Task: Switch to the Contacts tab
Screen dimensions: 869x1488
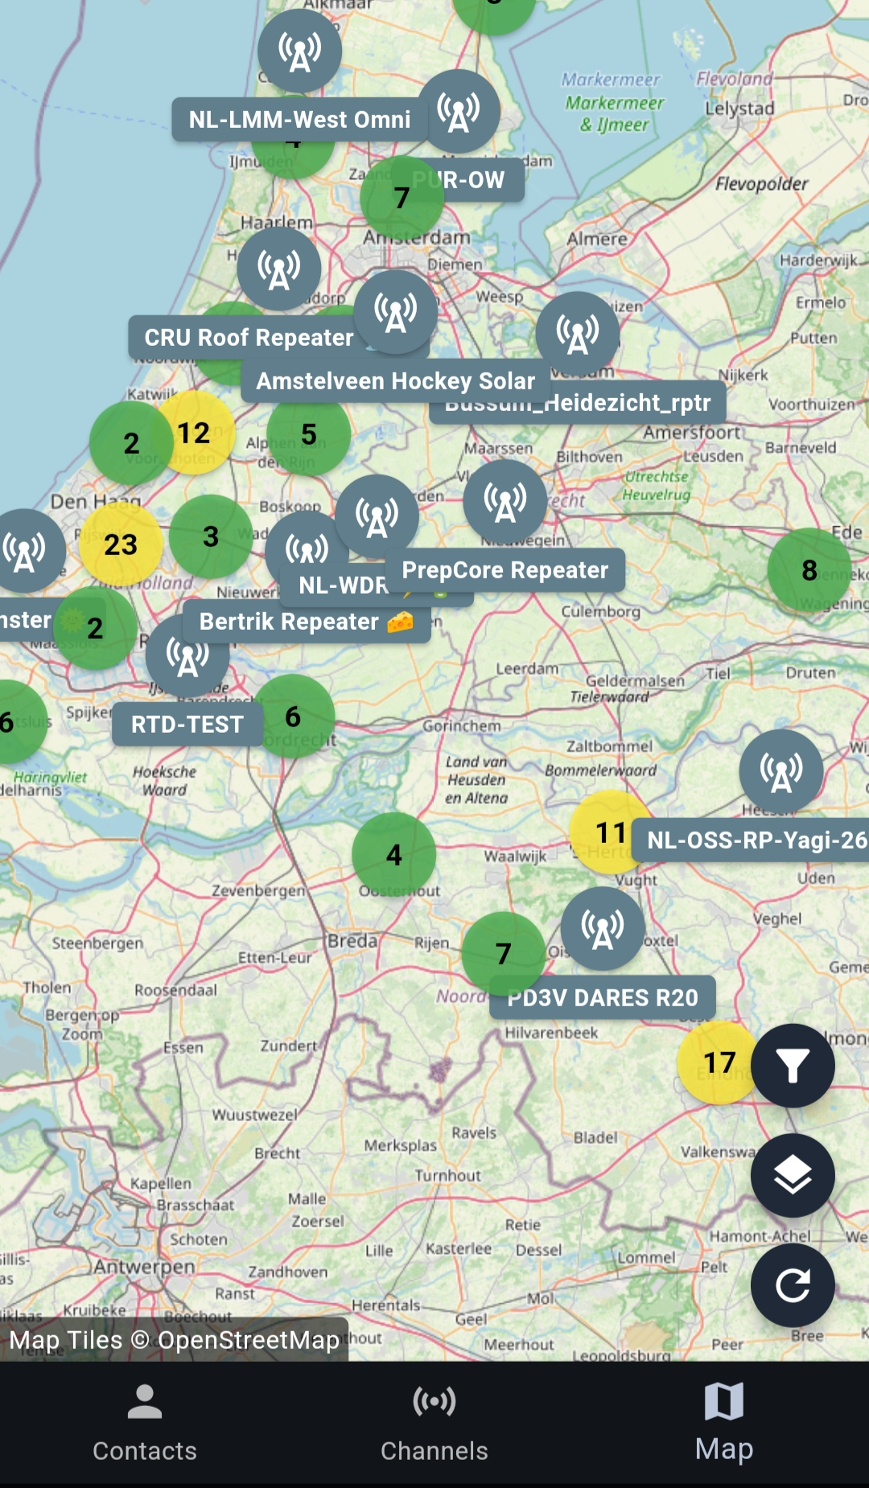Action: click(145, 1424)
